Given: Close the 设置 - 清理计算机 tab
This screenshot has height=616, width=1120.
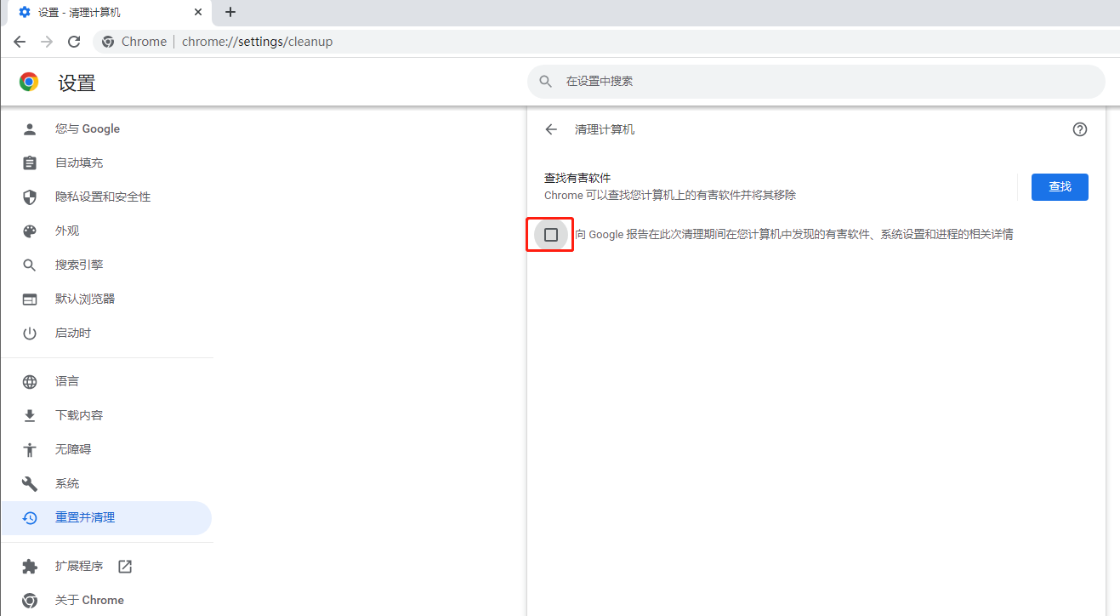Looking at the screenshot, I should click(x=198, y=12).
